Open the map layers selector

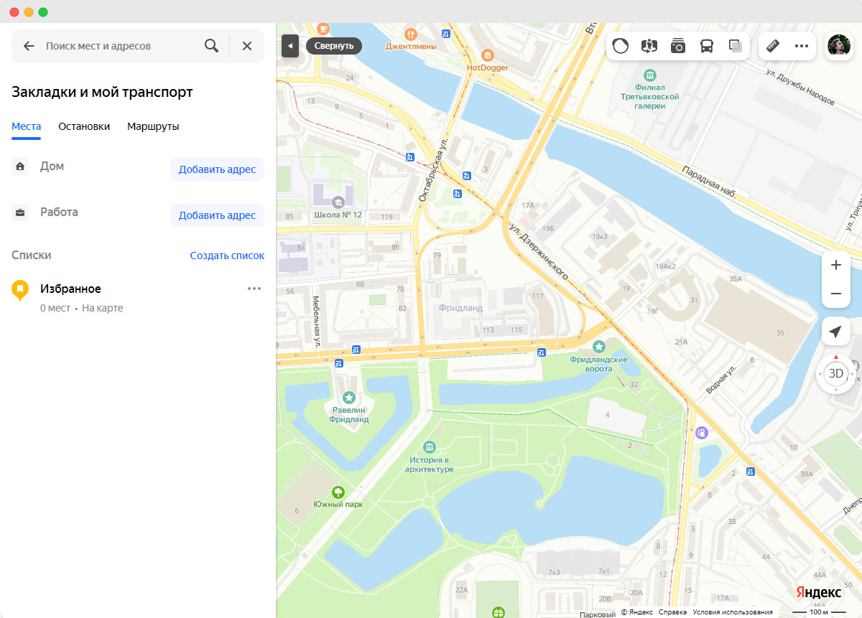coord(736,46)
